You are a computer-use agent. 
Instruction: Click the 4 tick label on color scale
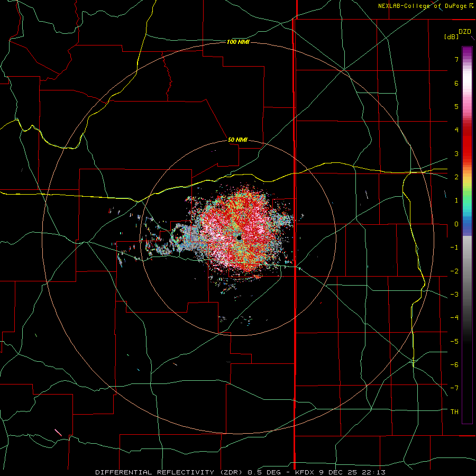coord(456,130)
